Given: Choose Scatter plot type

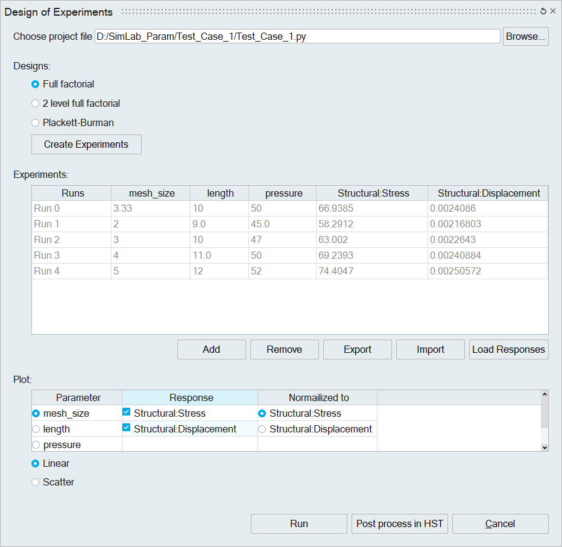Looking at the screenshot, I should [x=36, y=482].
